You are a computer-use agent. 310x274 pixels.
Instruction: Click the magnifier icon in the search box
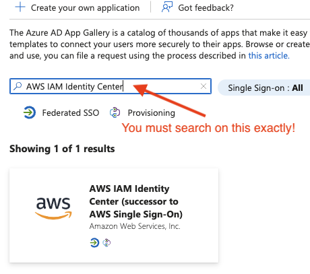18,86
